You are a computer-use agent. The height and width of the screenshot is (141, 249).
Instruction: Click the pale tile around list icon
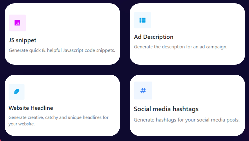[x=142, y=20]
